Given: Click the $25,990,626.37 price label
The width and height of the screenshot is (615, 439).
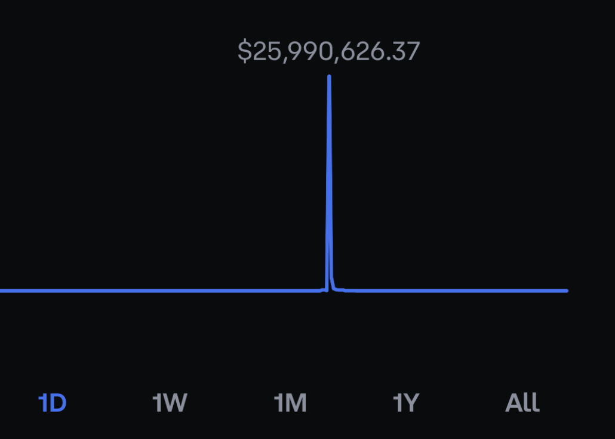Looking at the screenshot, I should point(328,51).
